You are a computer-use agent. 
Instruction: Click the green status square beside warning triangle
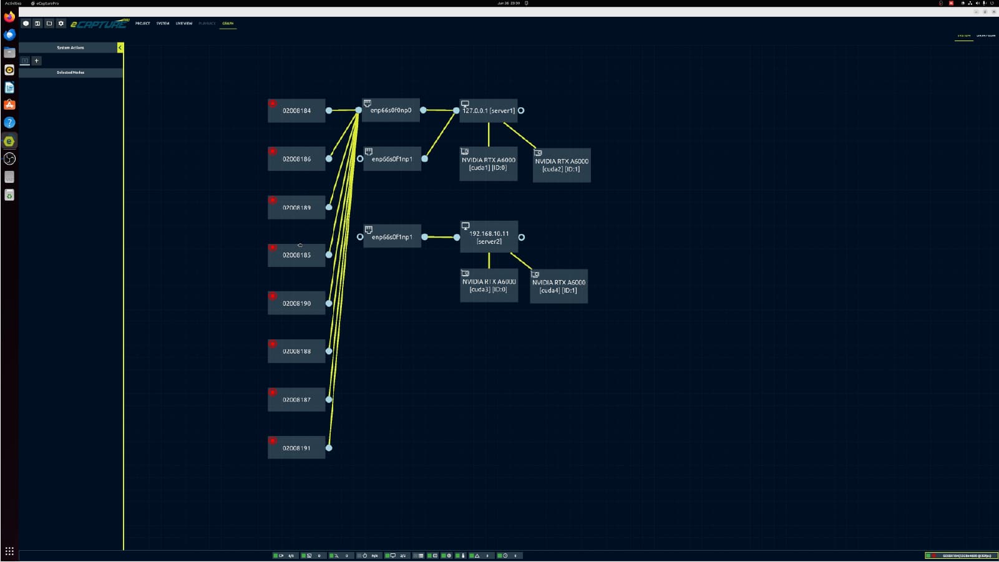coord(471,556)
